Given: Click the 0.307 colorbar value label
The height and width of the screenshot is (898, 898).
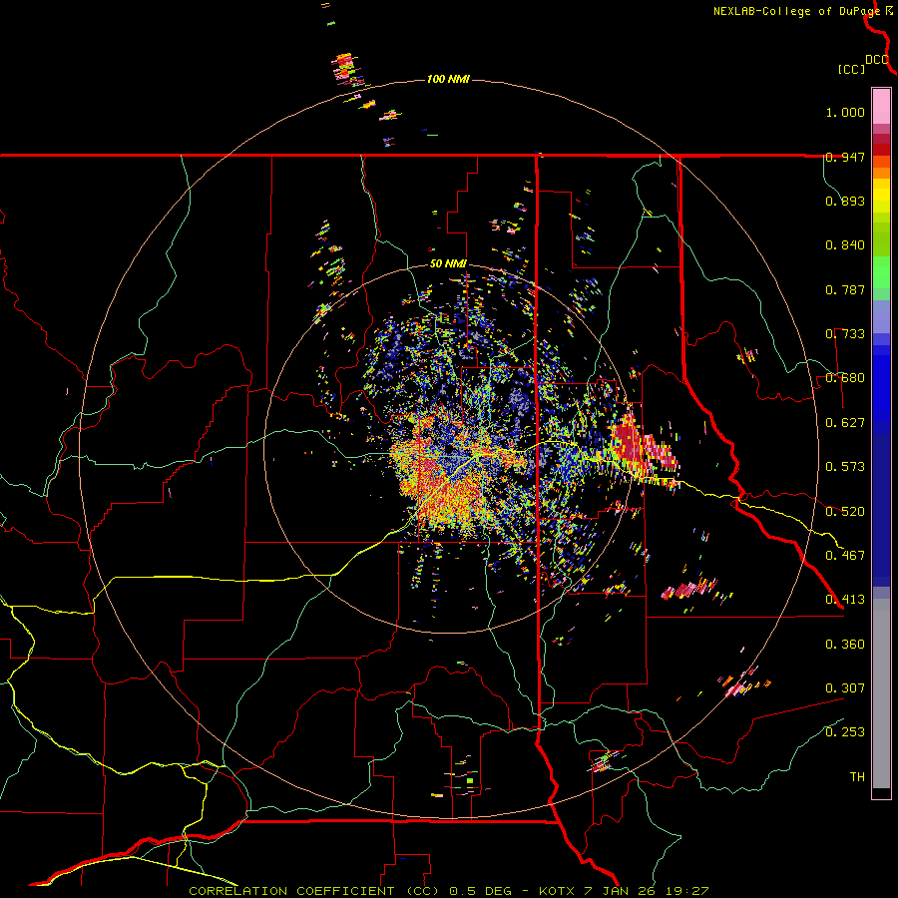Looking at the screenshot, I should 845,688.
